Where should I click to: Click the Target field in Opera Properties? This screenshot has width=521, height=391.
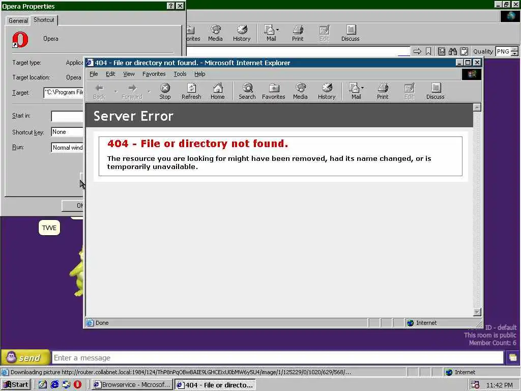coord(64,93)
